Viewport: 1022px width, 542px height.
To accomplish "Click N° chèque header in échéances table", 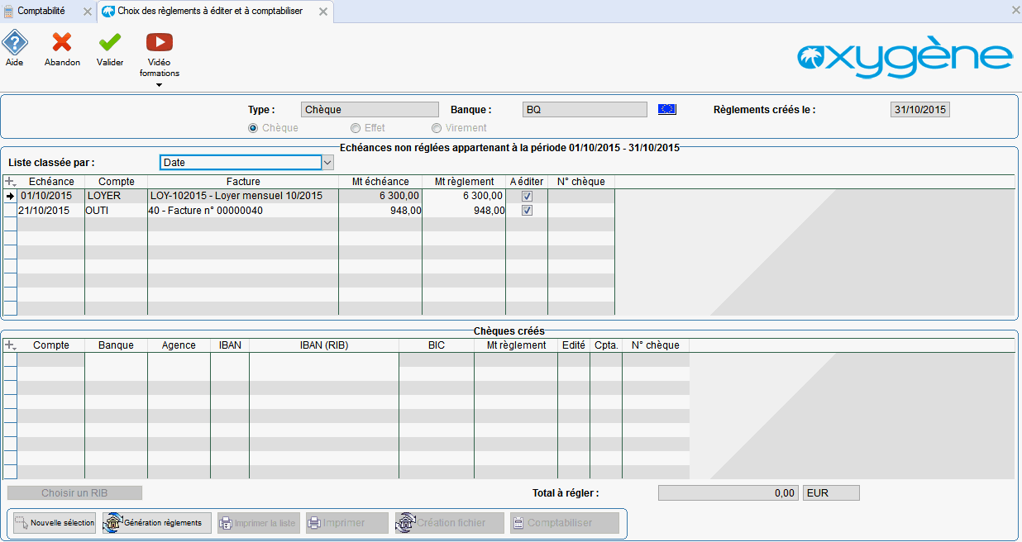I will (581, 182).
